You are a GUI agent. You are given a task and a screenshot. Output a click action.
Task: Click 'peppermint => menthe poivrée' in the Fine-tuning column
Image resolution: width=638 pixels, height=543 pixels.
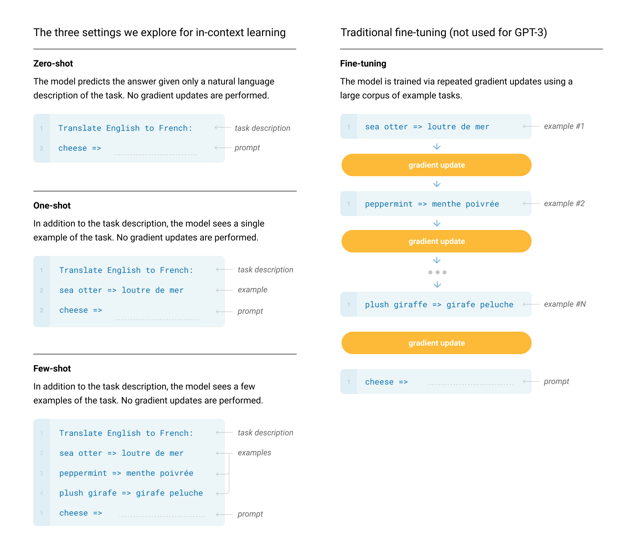[x=432, y=204]
